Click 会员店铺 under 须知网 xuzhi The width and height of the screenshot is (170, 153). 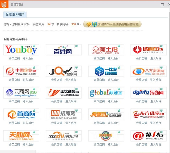click(x=57, y=144)
